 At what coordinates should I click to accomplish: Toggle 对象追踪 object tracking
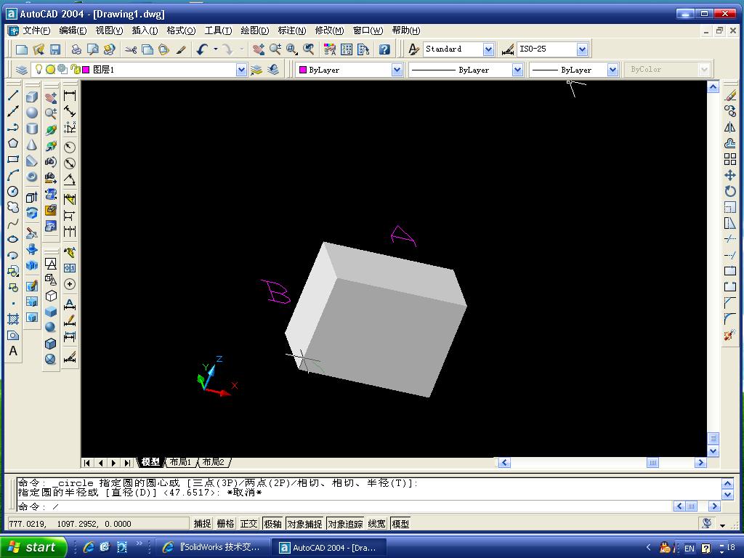pyautogui.click(x=345, y=524)
